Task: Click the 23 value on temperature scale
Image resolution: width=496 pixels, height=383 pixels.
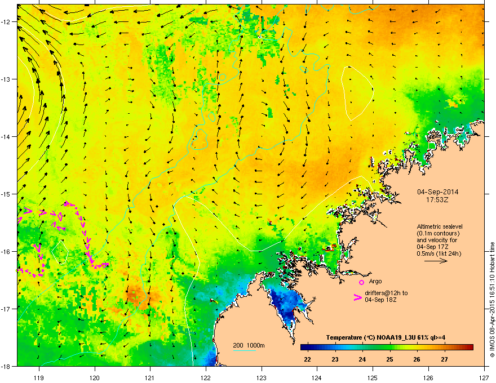Action: [x=335, y=359]
